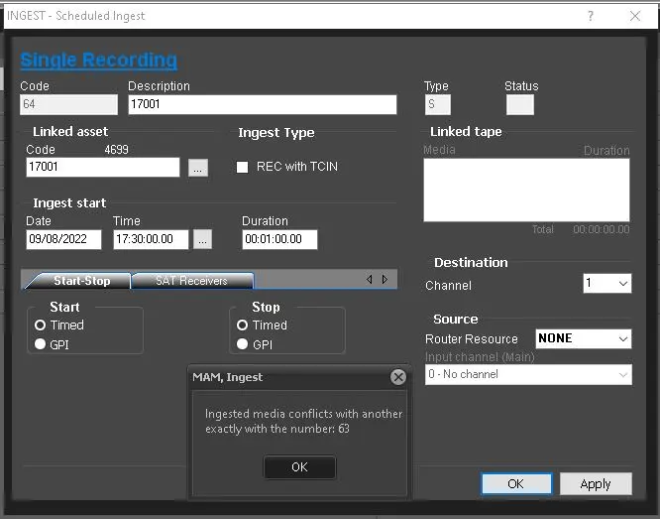
Task: Select GPI radio under Start
Action: coord(41,344)
